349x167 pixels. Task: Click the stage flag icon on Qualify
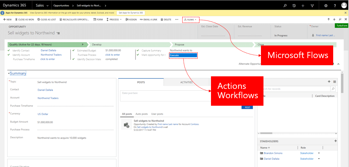(x=83, y=44)
